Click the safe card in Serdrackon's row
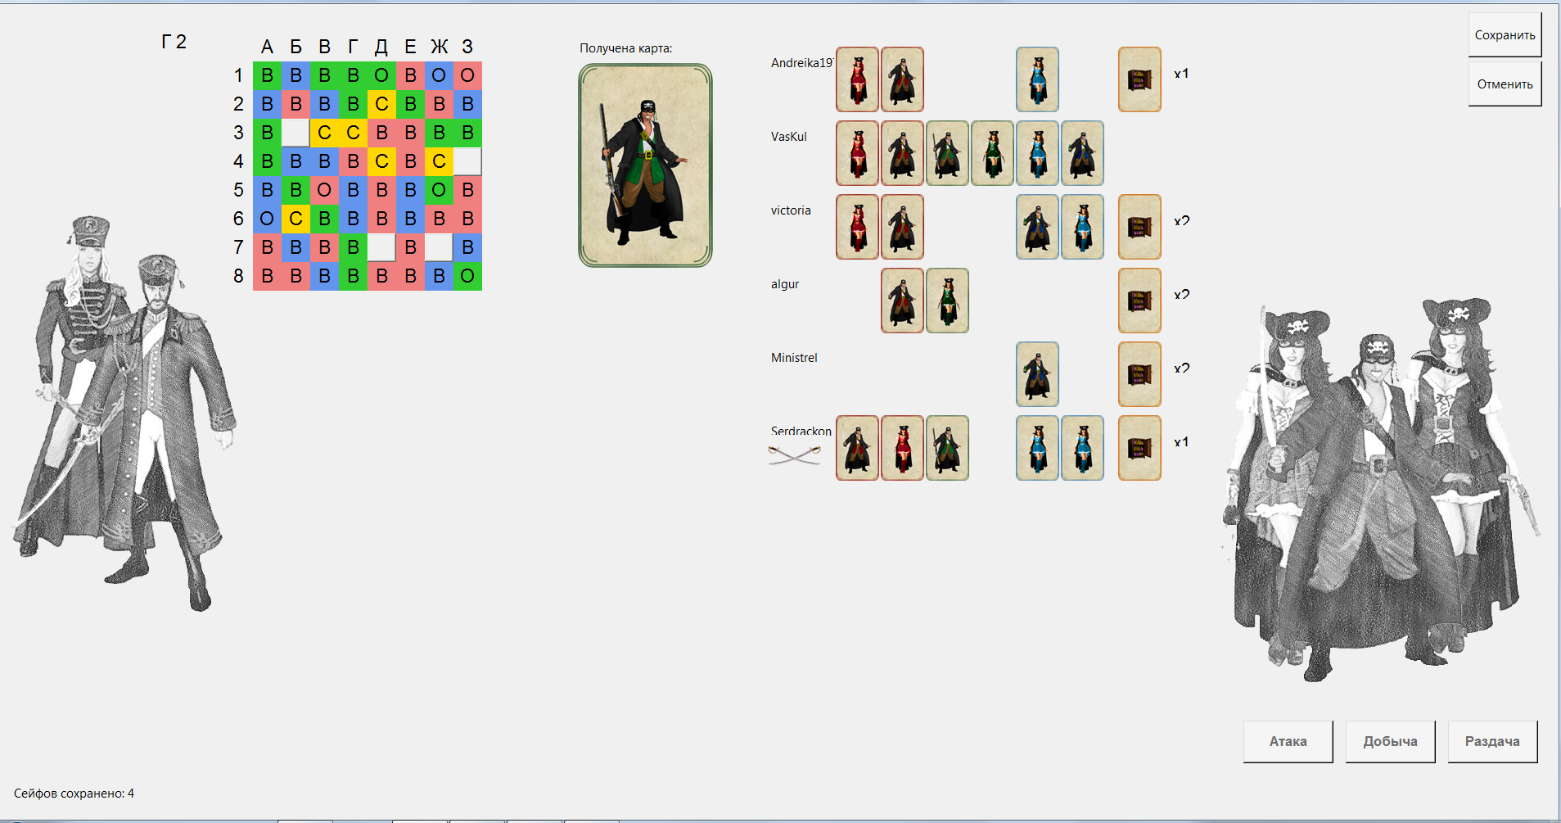Viewport: 1561px width, 823px height. click(1139, 448)
